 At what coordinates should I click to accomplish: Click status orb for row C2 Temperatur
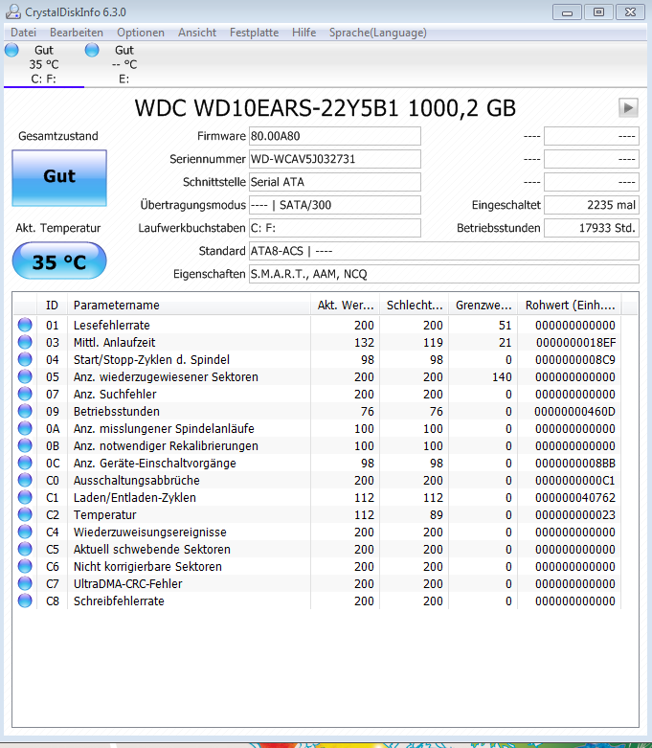[25, 514]
